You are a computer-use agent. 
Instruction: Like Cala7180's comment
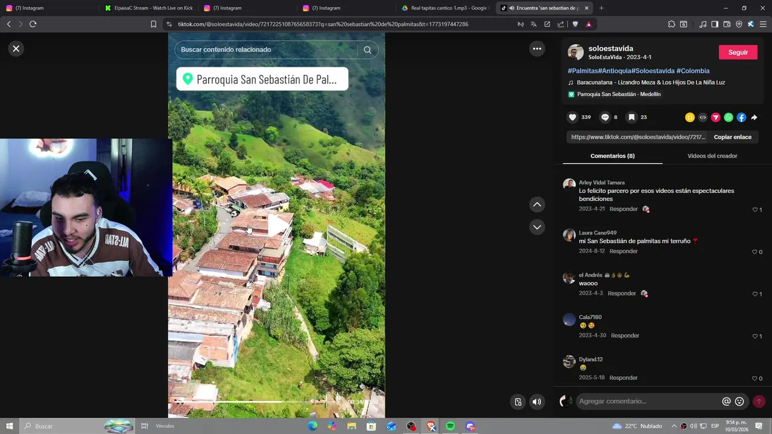click(755, 336)
